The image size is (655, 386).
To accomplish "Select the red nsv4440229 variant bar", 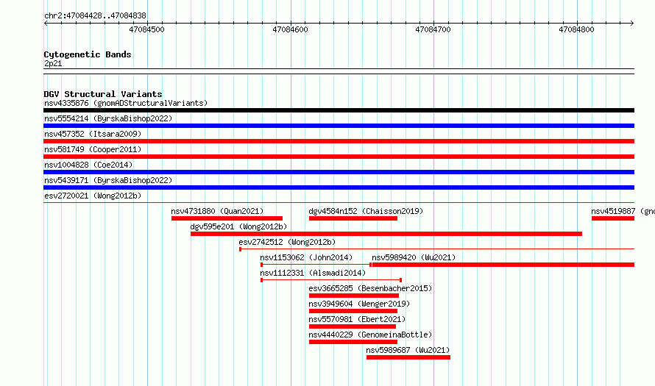I will (353, 342).
